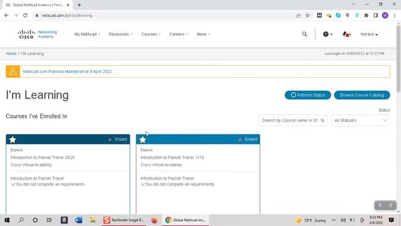Open Chrome three-dot menu
The height and width of the screenshot is (226, 401).
[x=395, y=15]
